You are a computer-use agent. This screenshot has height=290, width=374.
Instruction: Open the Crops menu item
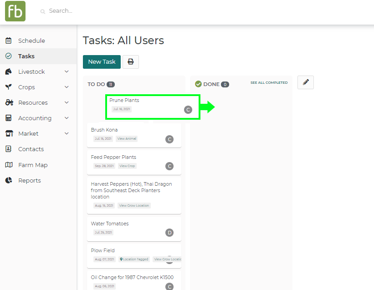[38, 87]
